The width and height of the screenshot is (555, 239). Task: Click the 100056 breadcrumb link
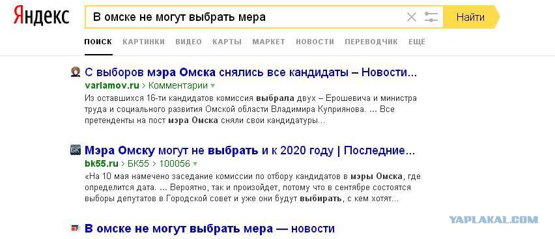click(x=175, y=163)
